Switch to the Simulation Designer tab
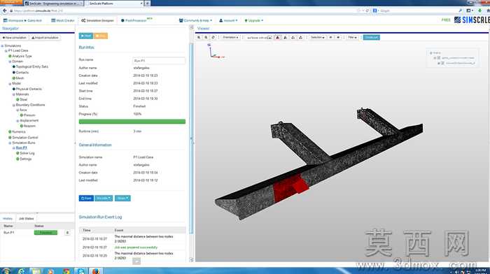Screen dimensions: 490x274 [x=97, y=20]
